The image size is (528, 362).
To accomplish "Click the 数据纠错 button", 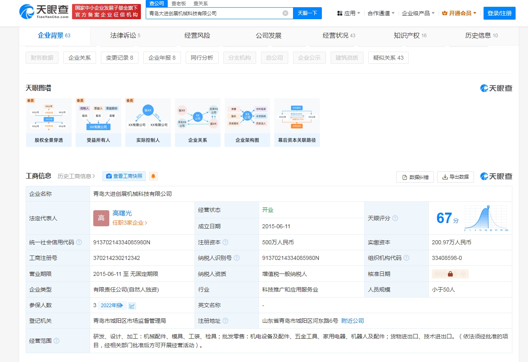I will tap(415, 177).
